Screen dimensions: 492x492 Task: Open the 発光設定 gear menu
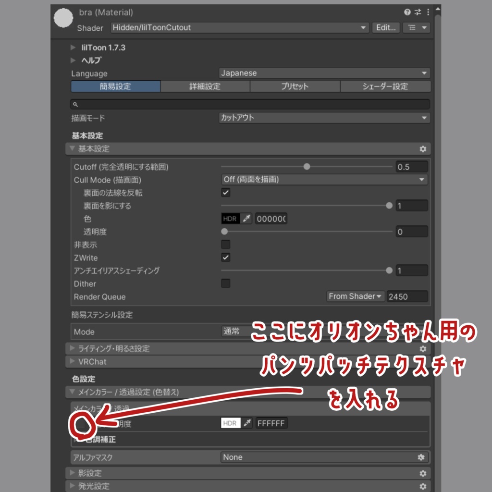(423, 486)
